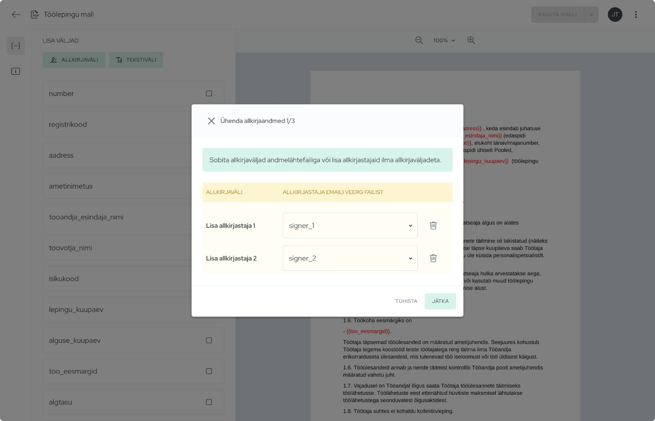
Task: Open the signer_1 email column dropdown
Action: click(x=350, y=225)
